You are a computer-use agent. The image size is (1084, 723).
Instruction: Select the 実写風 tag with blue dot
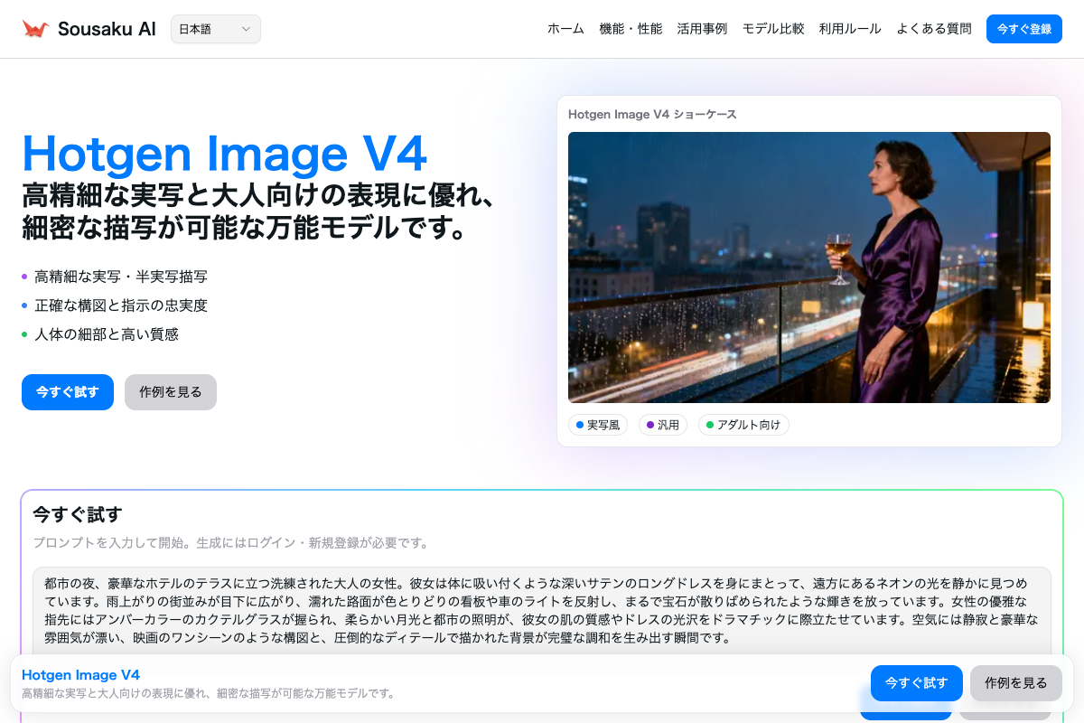[x=598, y=425]
